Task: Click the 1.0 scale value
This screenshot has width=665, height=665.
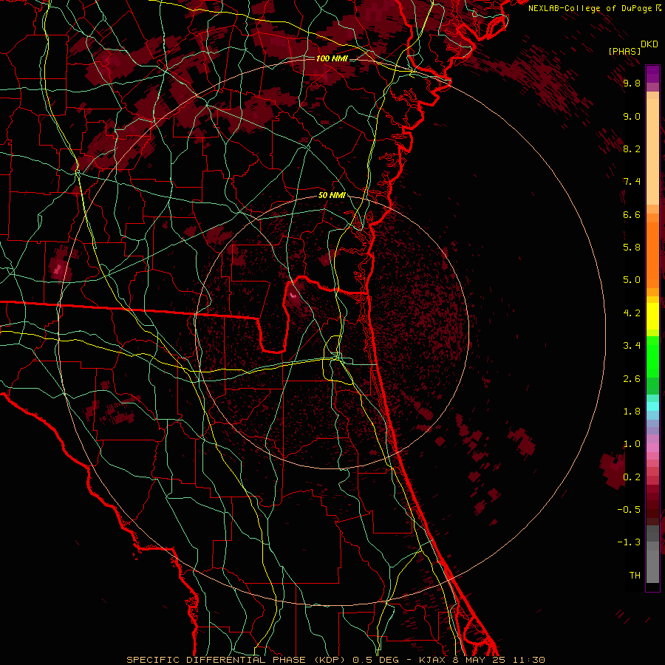Action: point(632,444)
